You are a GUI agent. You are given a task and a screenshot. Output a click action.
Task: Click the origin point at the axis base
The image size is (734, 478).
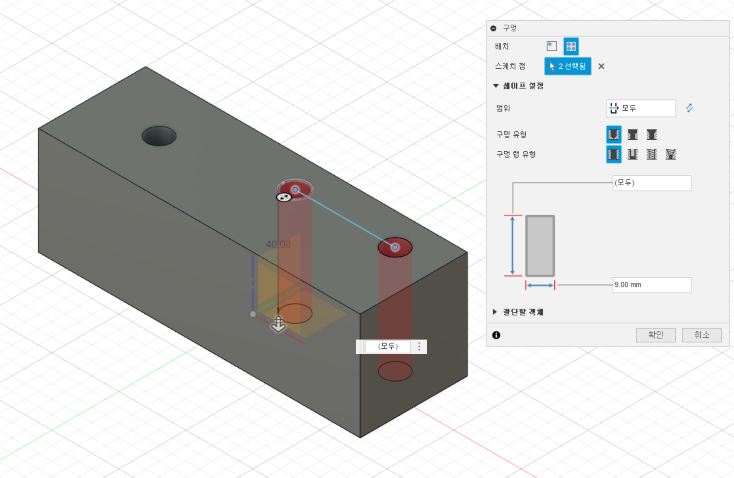(253, 314)
